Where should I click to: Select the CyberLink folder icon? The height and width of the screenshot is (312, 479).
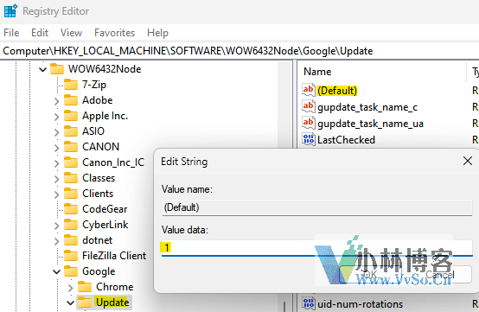pos(71,225)
